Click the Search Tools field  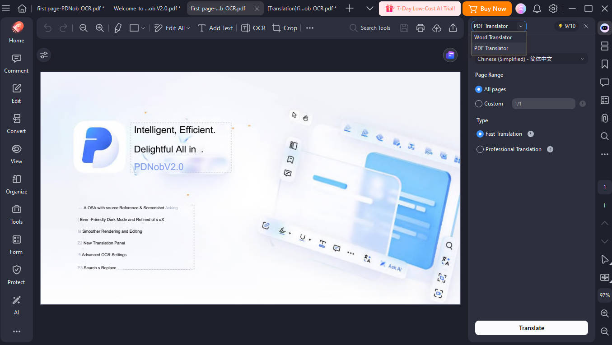click(x=370, y=28)
